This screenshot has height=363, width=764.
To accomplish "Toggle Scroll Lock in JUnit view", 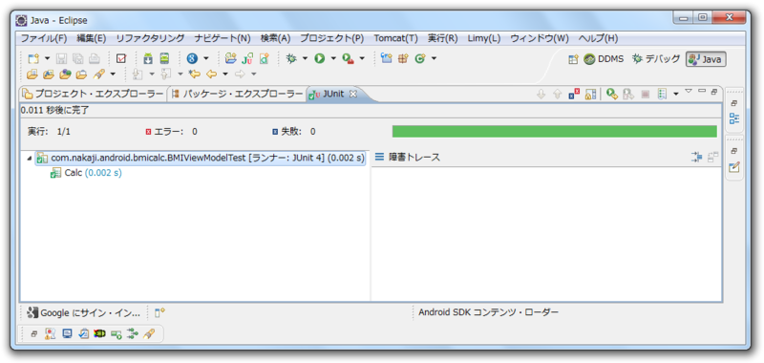I will 591,94.
